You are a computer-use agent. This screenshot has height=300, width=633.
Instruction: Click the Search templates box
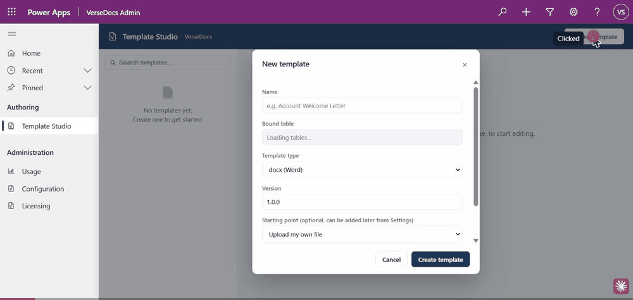pos(168,63)
